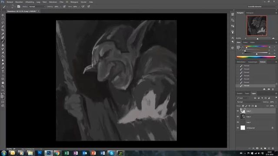
Task: Open layer filter kind dropdown
Action: [243, 98]
